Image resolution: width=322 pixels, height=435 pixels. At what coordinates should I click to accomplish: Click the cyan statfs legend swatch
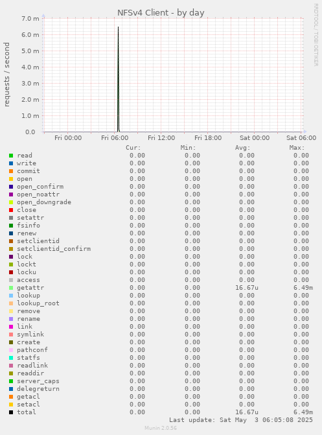(x=11, y=358)
